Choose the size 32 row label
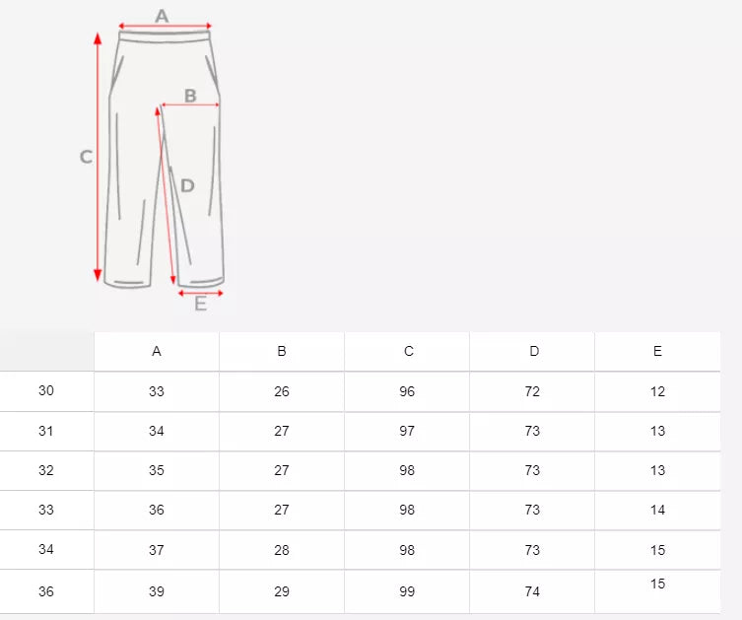Viewport: 742px width, 620px height. point(46,470)
